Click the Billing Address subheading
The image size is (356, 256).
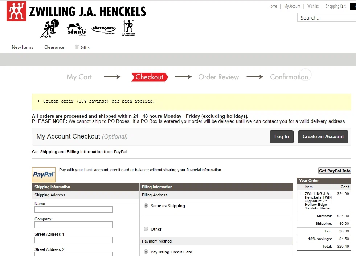pos(155,195)
